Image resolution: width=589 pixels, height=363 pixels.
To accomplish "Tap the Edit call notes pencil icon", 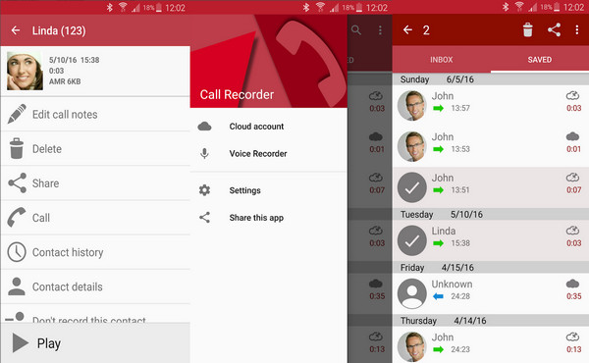I will (17, 114).
